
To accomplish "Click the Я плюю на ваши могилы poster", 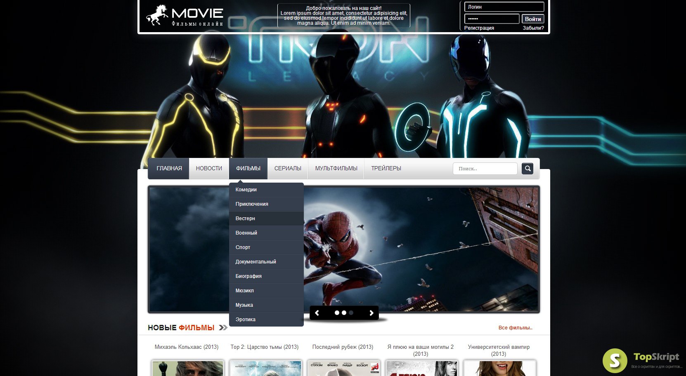I will tap(421, 368).
